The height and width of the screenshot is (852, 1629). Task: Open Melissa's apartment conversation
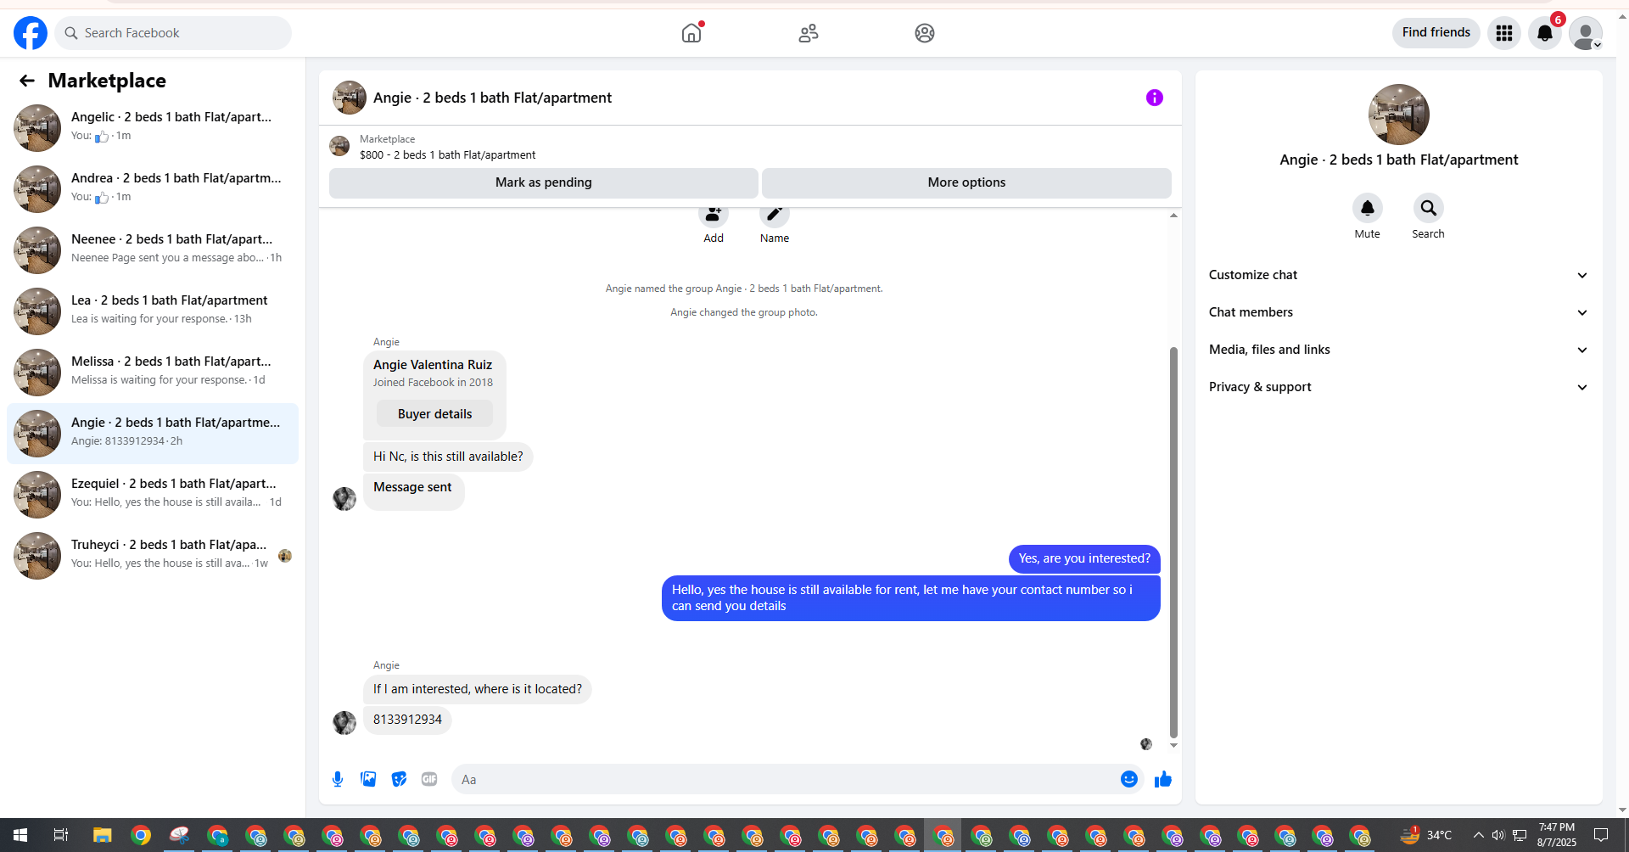point(153,373)
